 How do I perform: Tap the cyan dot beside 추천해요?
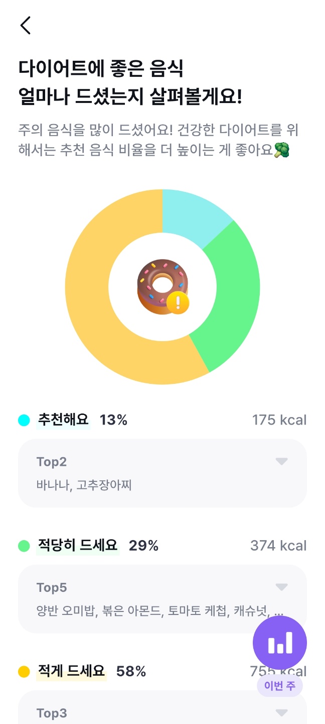coord(24,420)
